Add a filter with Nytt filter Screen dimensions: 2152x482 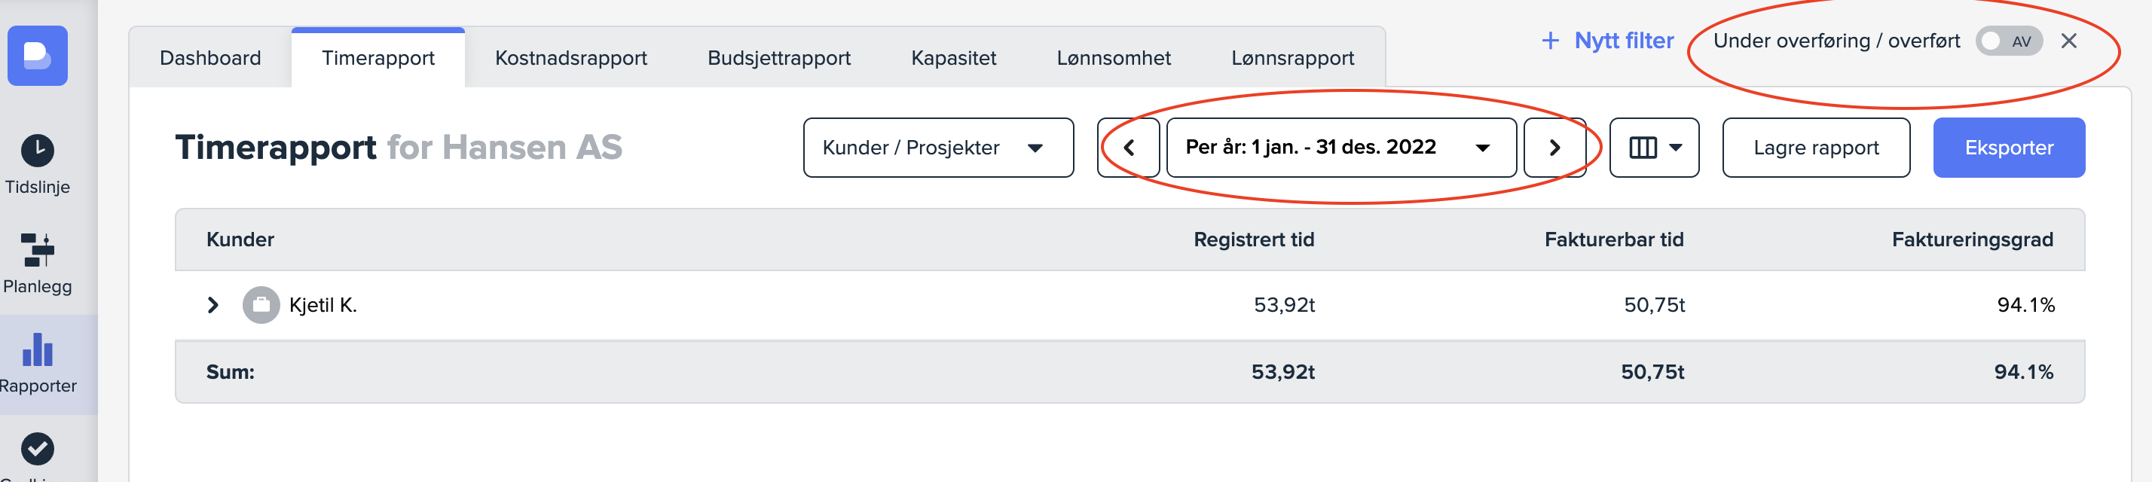point(1607,41)
